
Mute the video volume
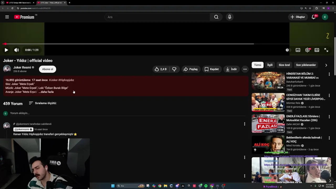click(x=17, y=50)
